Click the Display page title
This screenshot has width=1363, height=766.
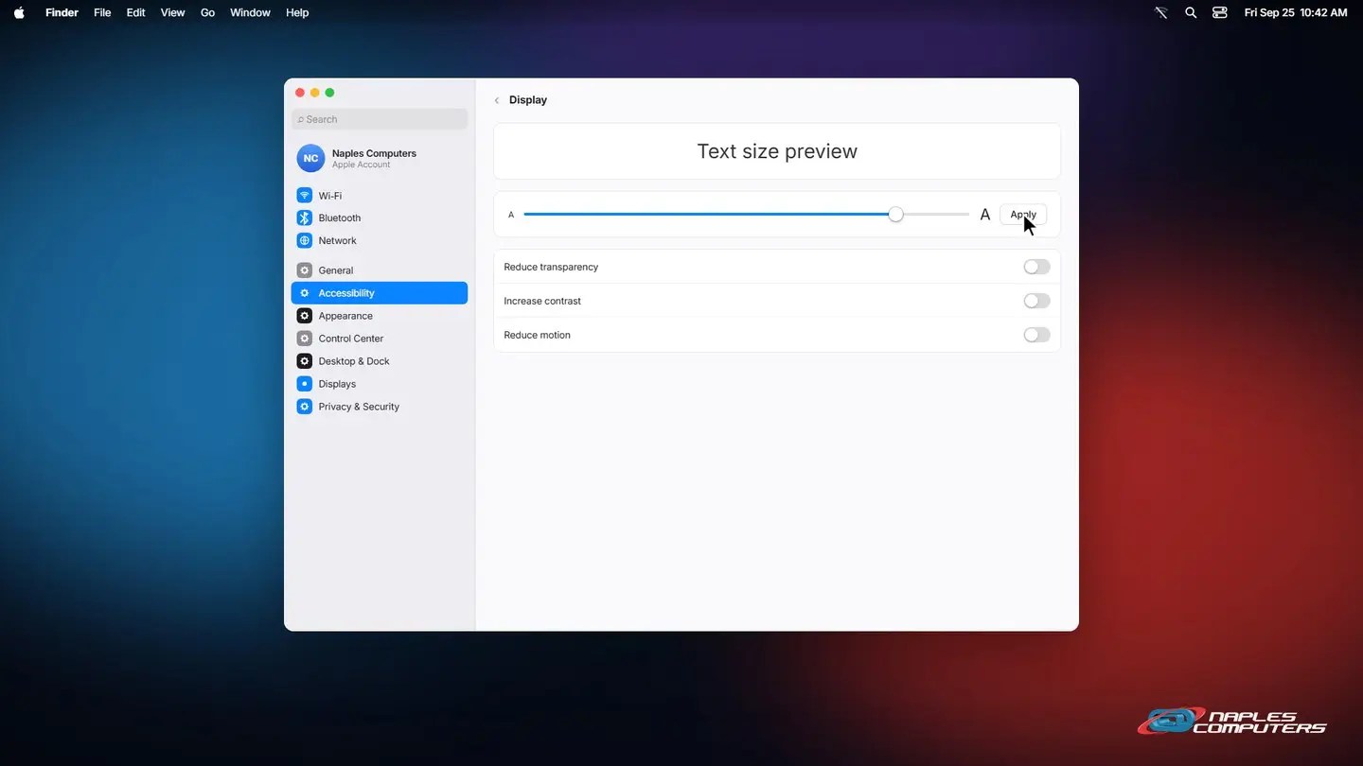(528, 100)
